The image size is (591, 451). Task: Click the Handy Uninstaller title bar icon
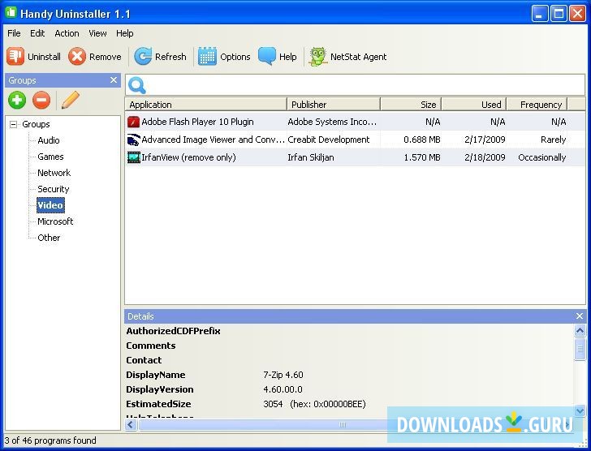click(11, 13)
